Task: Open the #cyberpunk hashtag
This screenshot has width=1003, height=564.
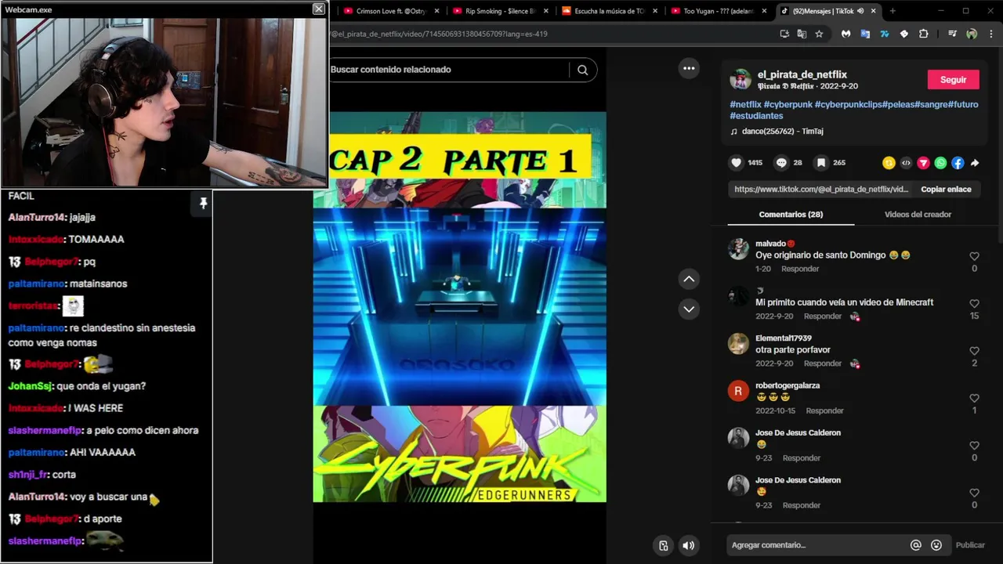Action: 788,104
